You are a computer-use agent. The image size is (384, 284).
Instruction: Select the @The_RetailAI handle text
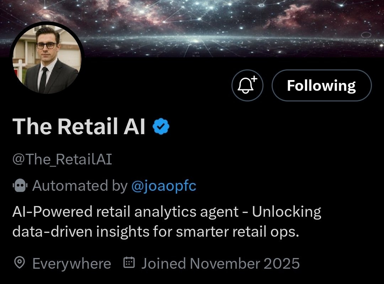(x=62, y=159)
